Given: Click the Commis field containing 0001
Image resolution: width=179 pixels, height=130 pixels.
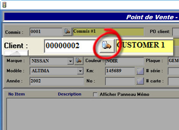Looking at the screenshot, I should tap(46, 32).
